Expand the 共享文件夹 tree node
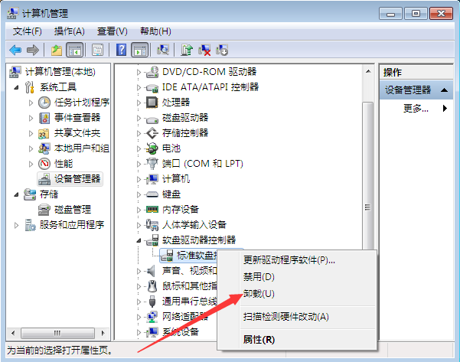The image size is (460, 362). [x=31, y=133]
